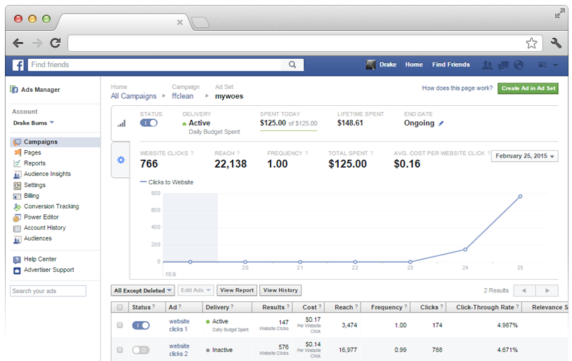572x361 pixels.
Task: Click the browser forward arrow
Action: 37,43
